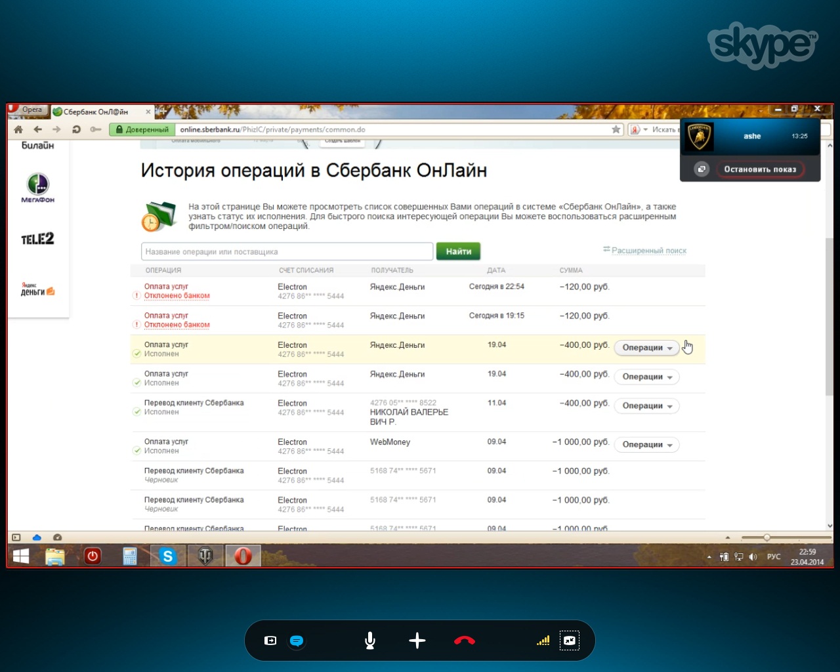
Task: Open Операции dropdown in second 19.04 row
Action: point(647,377)
